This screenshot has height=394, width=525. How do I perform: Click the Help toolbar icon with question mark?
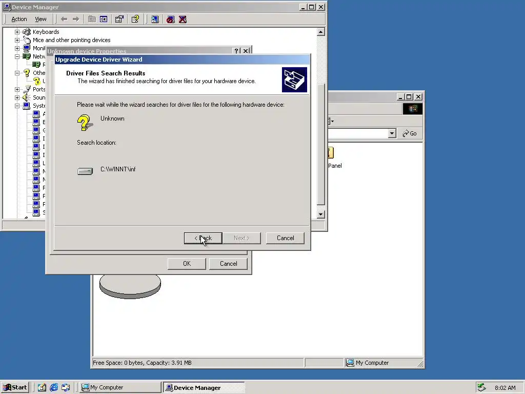point(135,19)
